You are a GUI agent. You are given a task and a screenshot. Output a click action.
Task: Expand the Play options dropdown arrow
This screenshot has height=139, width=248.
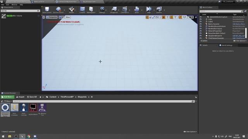154,10
